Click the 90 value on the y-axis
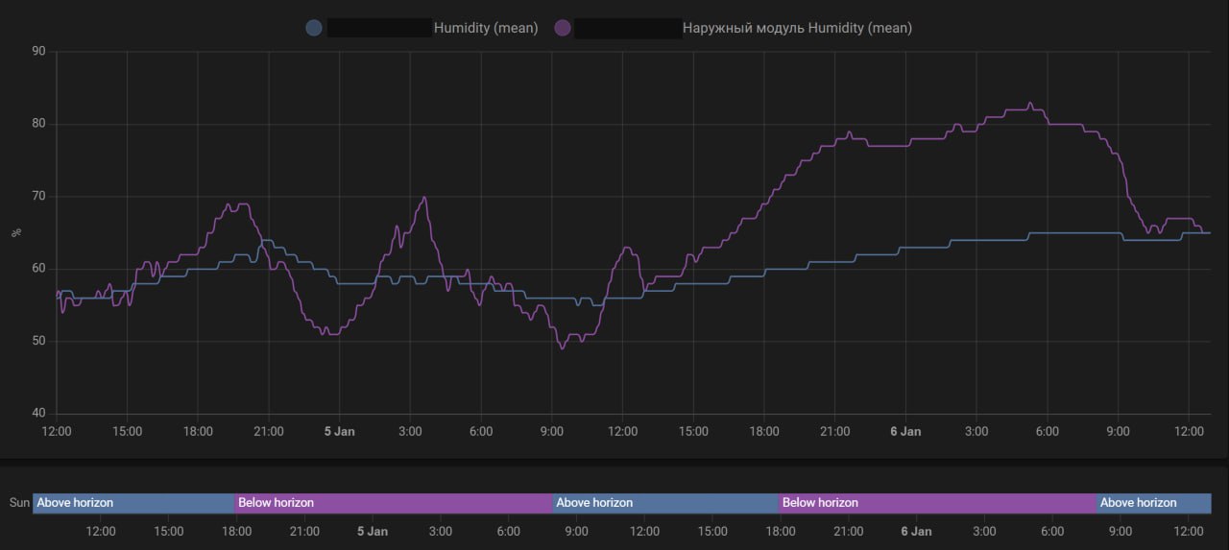This screenshot has height=550, width=1229. click(x=38, y=52)
